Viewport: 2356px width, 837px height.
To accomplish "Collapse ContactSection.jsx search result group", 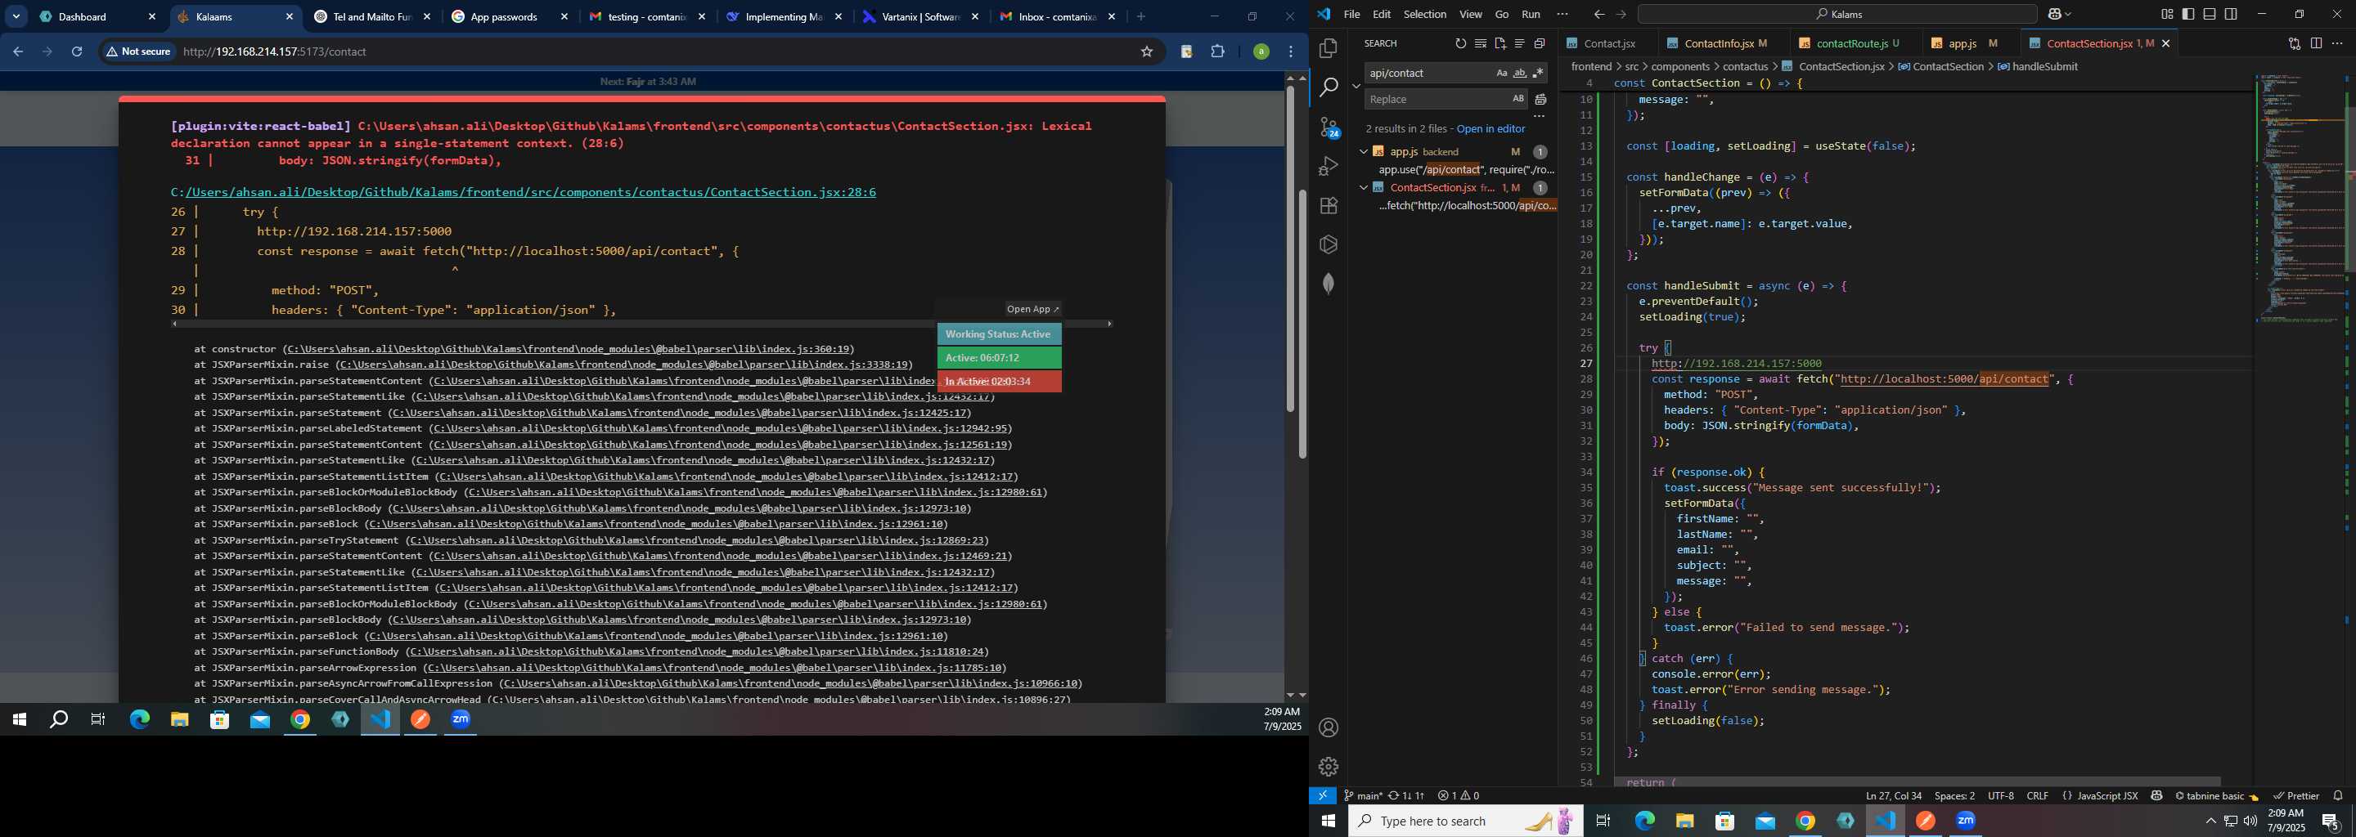I will coord(1363,187).
